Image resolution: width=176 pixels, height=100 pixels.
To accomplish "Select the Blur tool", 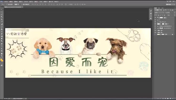I will coord(2,39).
